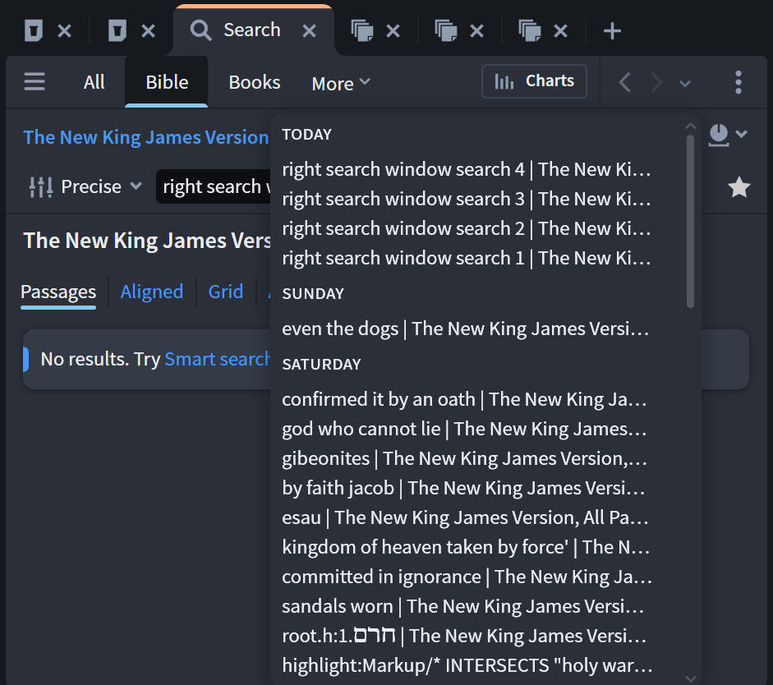Switch to Bible search type
Image resolution: width=773 pixels, height=685 pixels.
pyautogui.click(x=167, y=82)
